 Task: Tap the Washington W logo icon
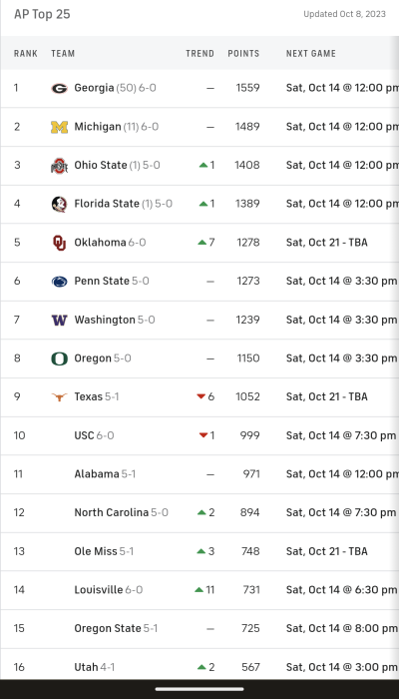click(59, 321)
